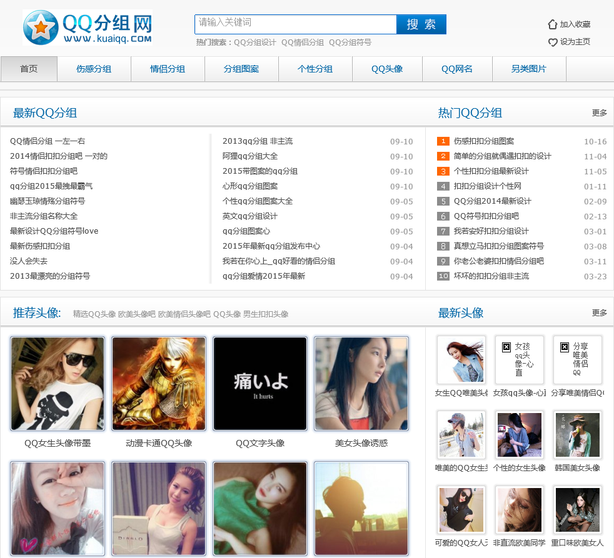Click rank badge 10 in hot list
614x558 pixels.
pyautogui.click(x=443, y=276)
